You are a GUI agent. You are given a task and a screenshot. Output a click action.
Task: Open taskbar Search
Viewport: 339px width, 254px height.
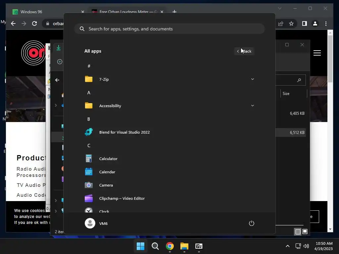tap(155, 246)
